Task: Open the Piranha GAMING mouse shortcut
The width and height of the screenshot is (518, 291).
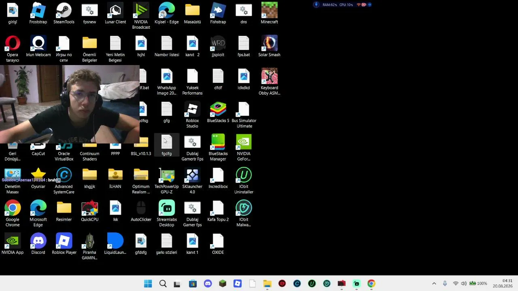Action: tap(89, 247)
